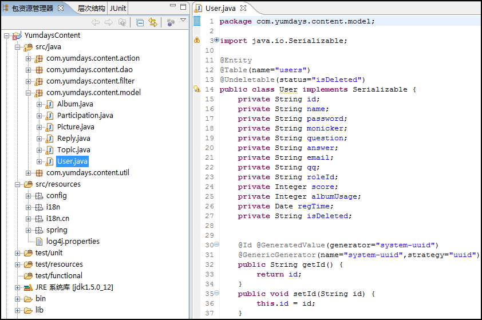Collapse the getId method fold on line 30
Image resolution: width=482 pixels, height=320 pixels.
coord(217,244)
